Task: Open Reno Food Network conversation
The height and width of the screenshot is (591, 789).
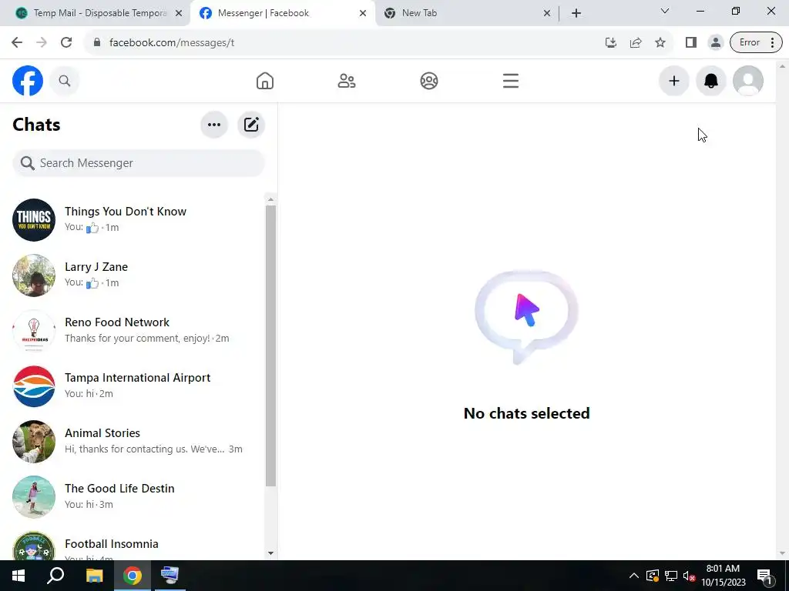Action: point(136,330)
